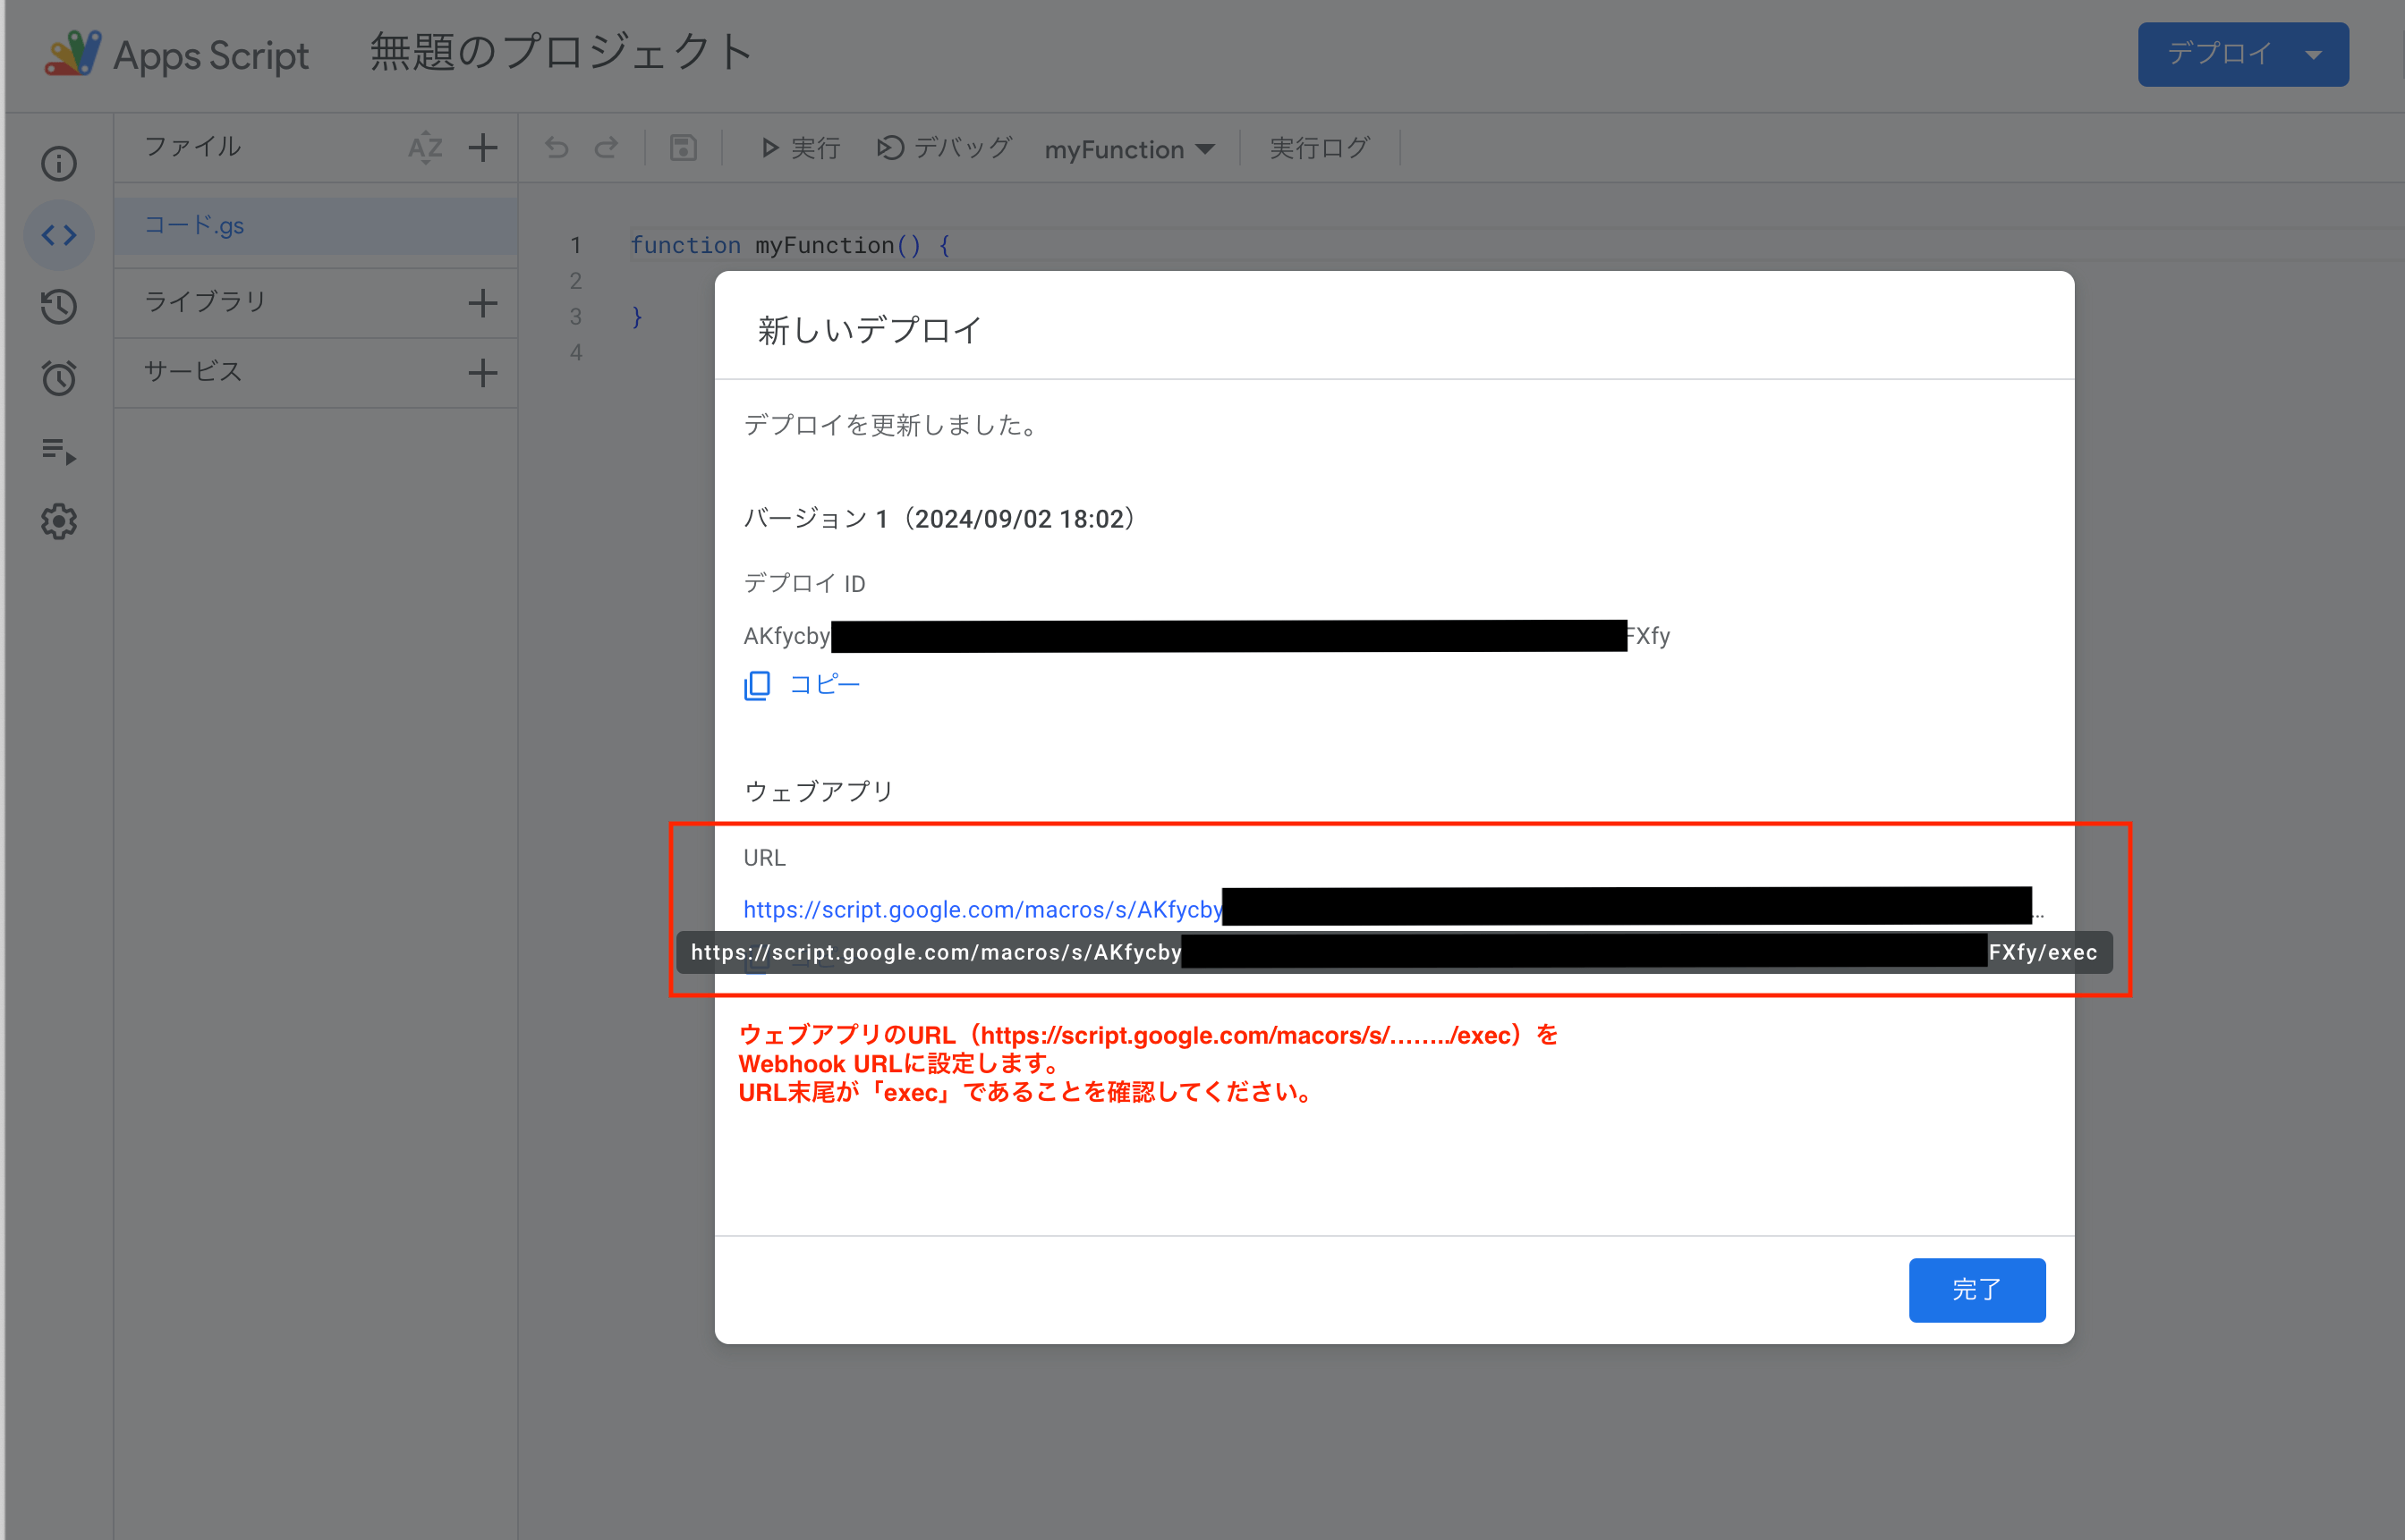Select the コード.gs file
The image size is (2405, 1540).
[x=316, y=226]
